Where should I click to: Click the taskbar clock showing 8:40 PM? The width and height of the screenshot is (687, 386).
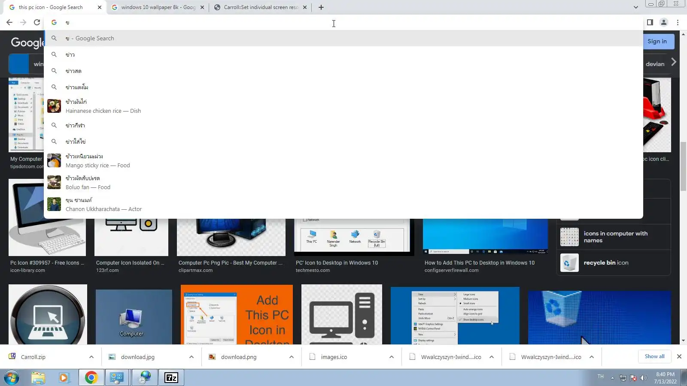coord(665,378)
